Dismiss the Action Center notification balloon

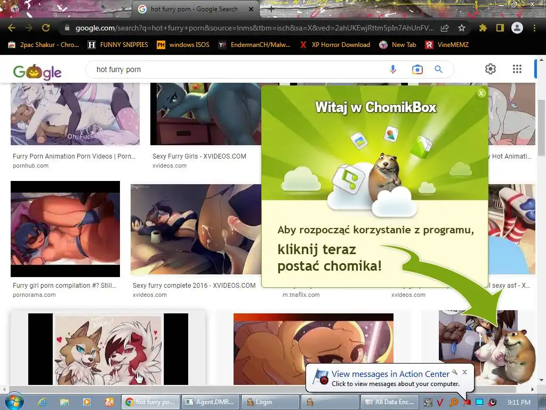tap(464, 372)
